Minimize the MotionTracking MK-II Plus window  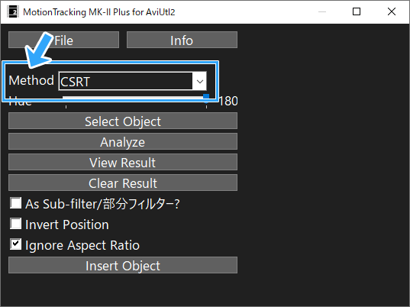[322, 12]
